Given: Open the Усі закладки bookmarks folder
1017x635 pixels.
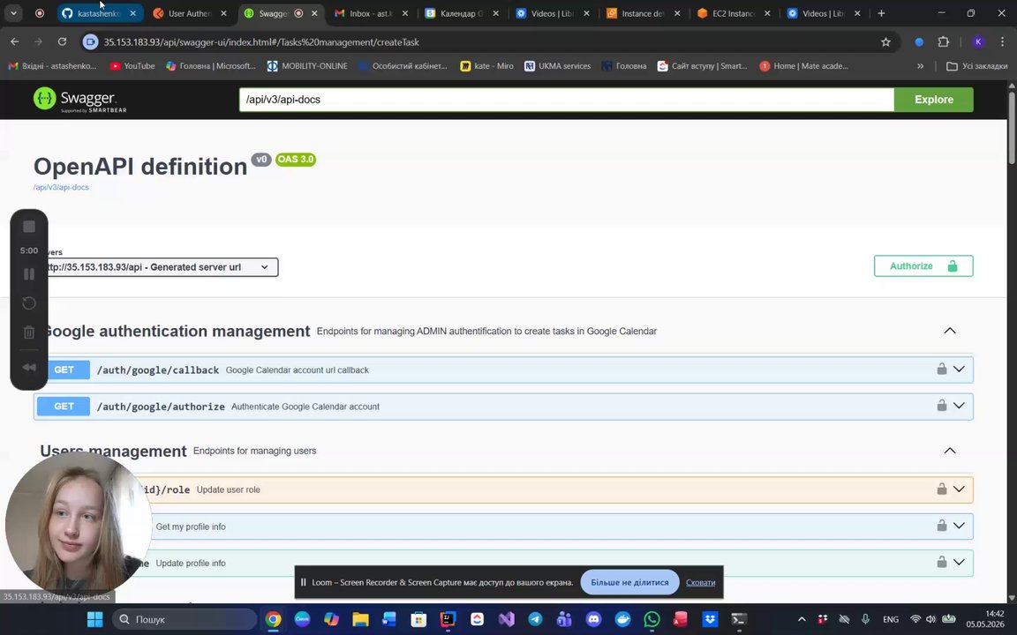Looking at the screenshot, I should pos(976,66).
